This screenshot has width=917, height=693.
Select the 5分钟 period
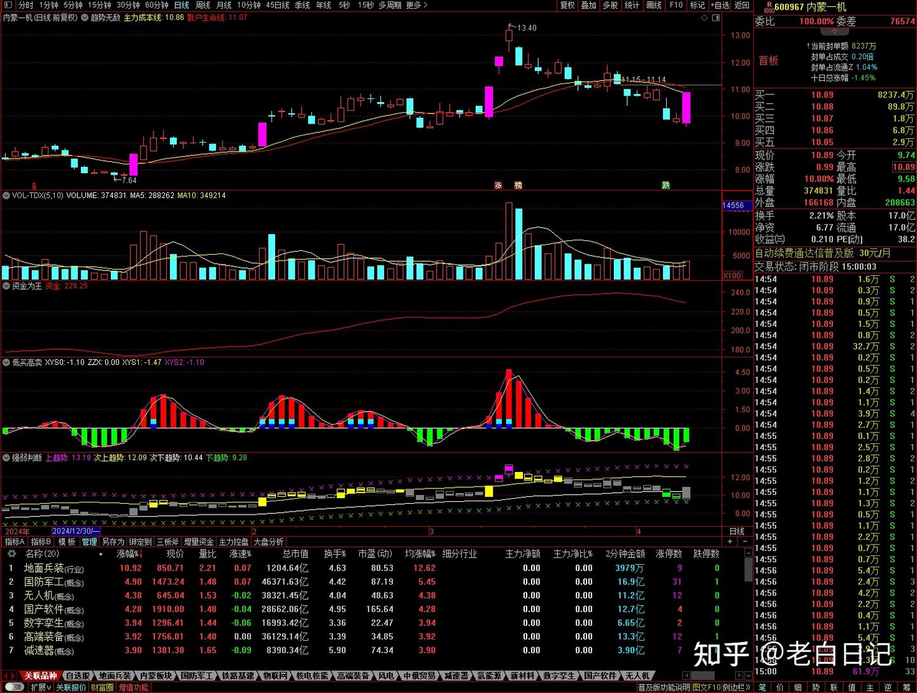pyautogui.click(x=73, y=5)
